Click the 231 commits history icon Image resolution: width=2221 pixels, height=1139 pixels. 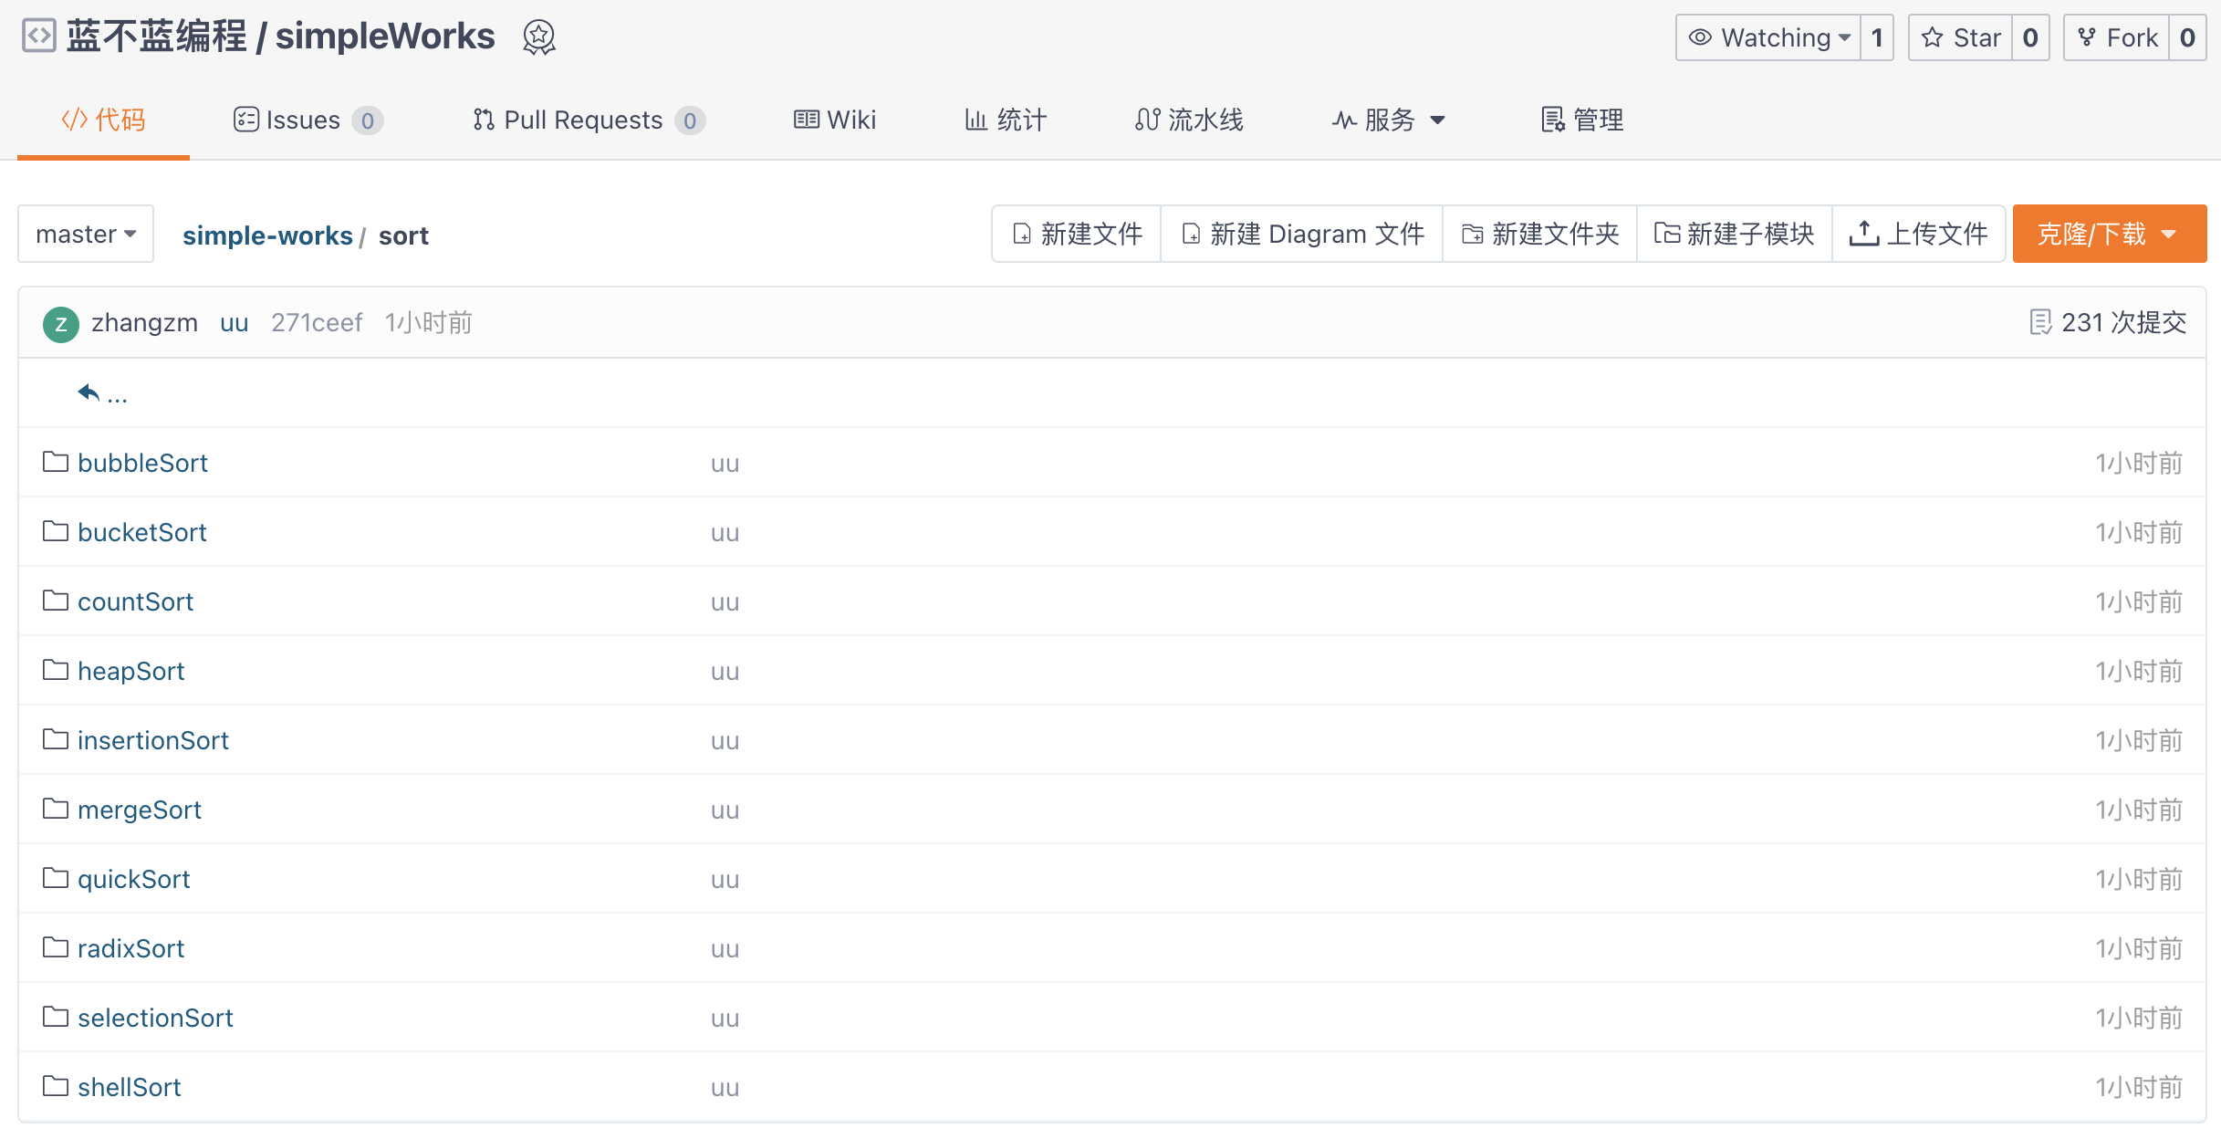tap(2039, 322)
